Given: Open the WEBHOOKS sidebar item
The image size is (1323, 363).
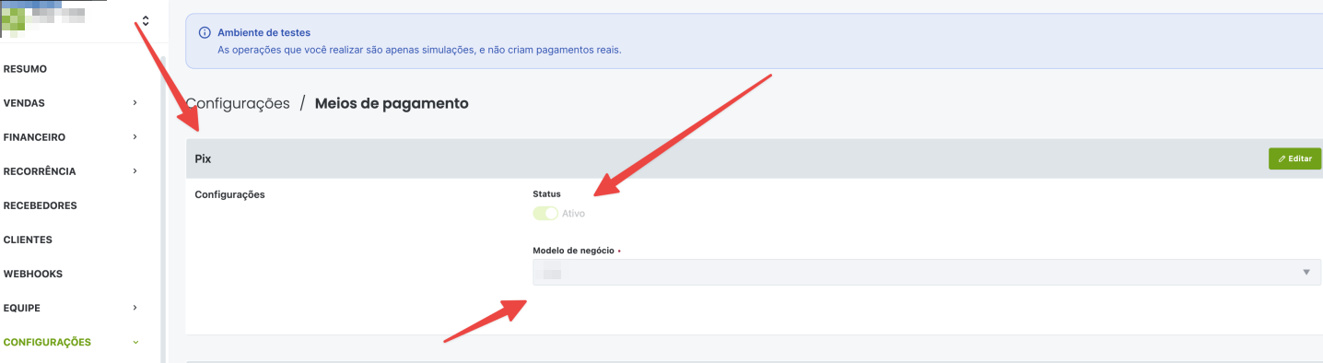Looking at the screenshot, I should 32,274.
